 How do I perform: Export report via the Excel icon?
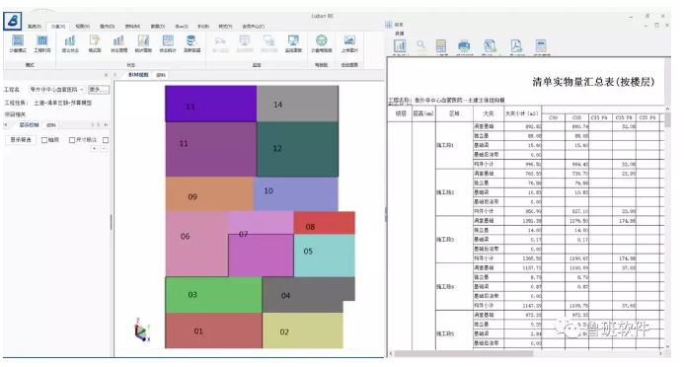[490, 45]
